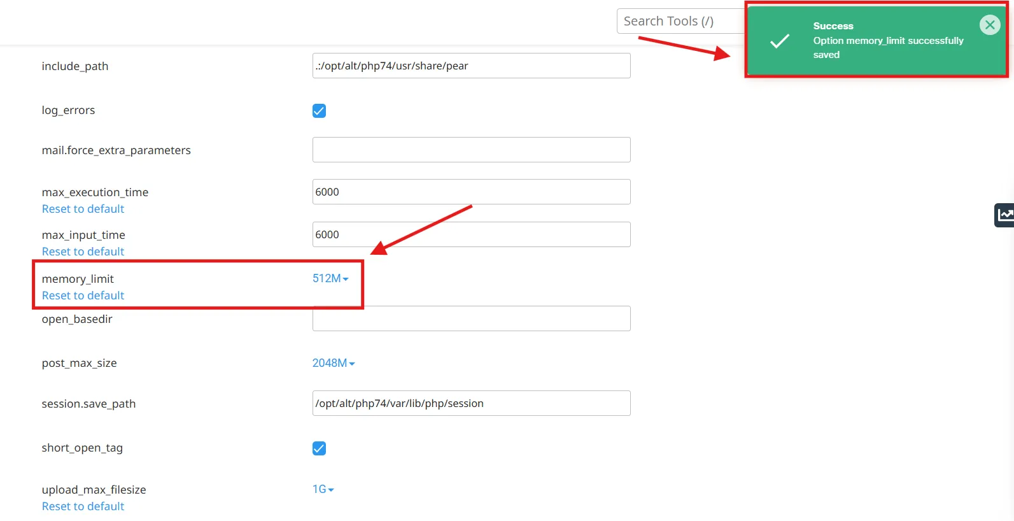The height and width of the screenshot is (521, 1014).
Task: Reset memory_limit to default
Action: (83, 296)
